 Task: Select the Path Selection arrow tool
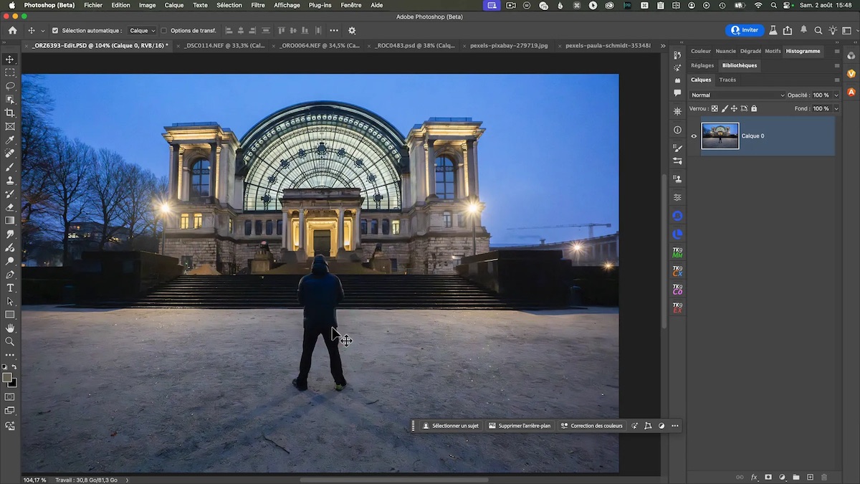pyautogui.click(x=10, y=301)
